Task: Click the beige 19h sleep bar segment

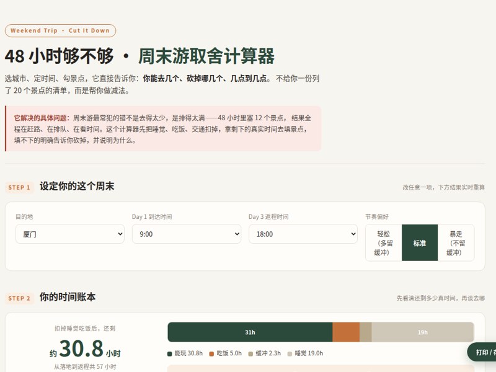Action: click(423, 332)
